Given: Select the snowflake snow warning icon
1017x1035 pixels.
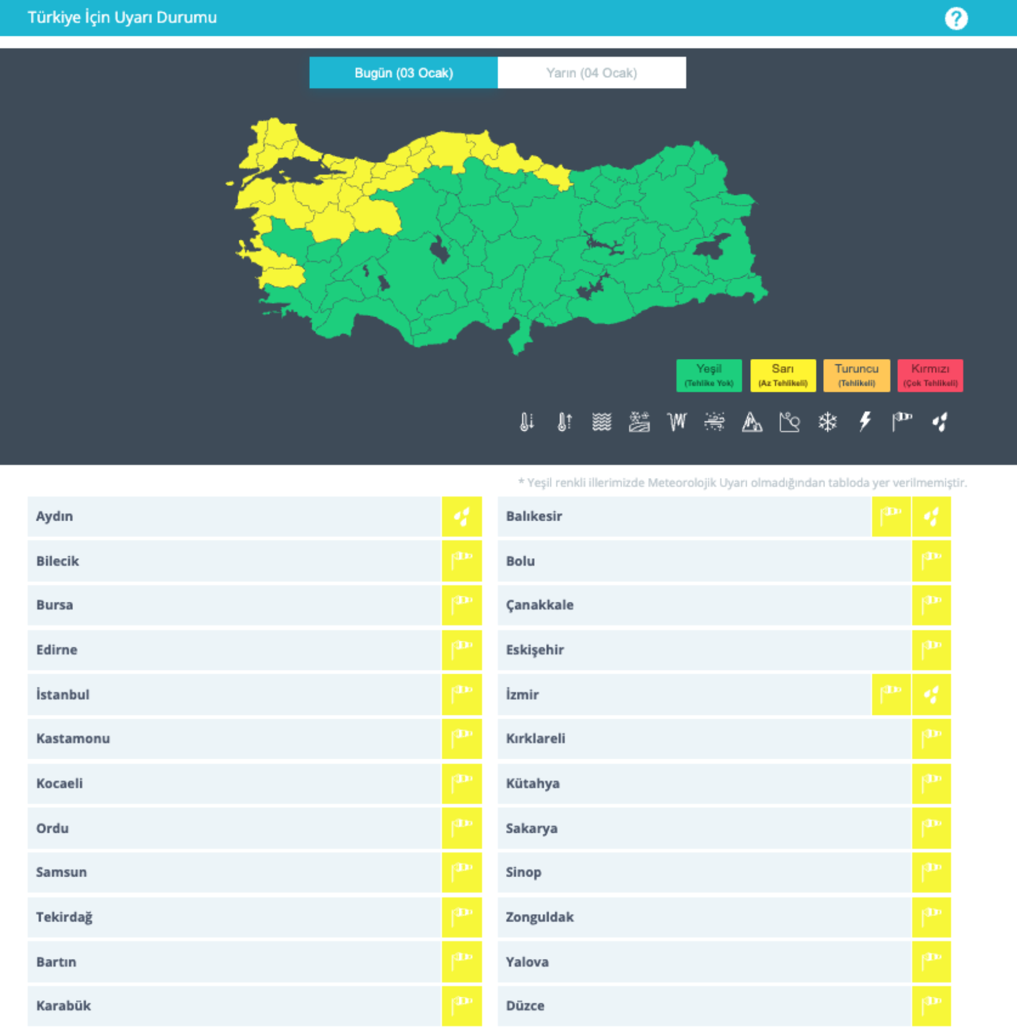Looking at the screenshot, I should tap(827, 422).
